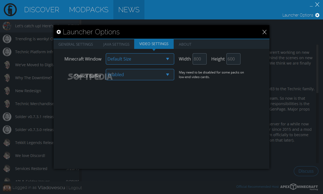Click the Launcher Options text link
323x194 pixels.
(x=298, y=15)
